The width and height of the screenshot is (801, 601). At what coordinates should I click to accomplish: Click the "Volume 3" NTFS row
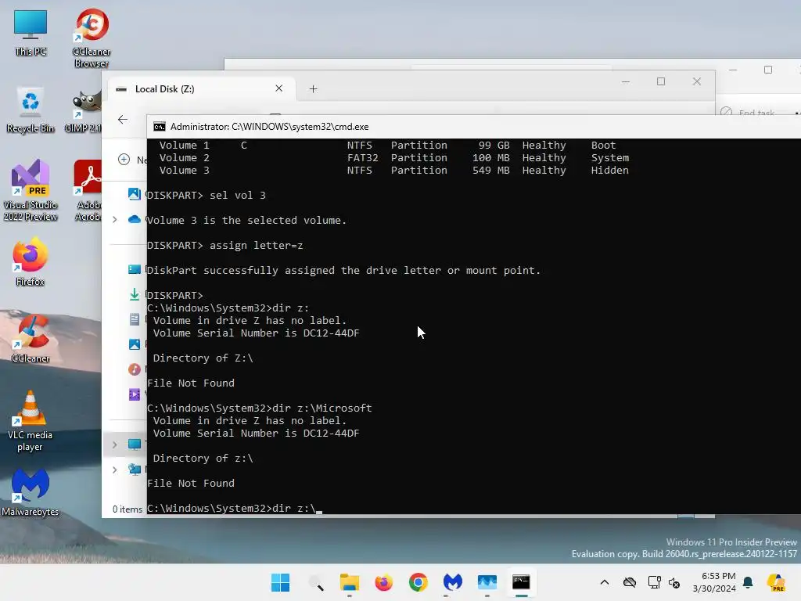coord(394,170)
